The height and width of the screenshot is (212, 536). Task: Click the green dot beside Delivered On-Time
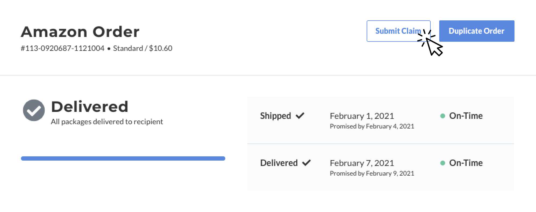click(442, 163)
